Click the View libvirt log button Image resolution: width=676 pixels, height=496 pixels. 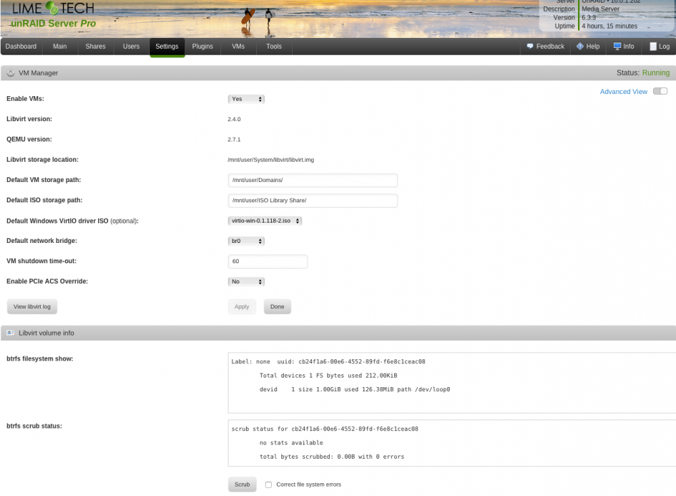[x=32, y=307]
